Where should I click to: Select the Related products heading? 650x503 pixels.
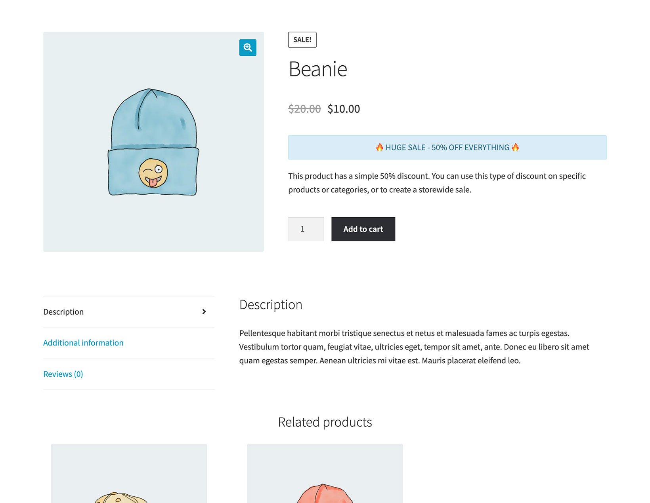325,422
